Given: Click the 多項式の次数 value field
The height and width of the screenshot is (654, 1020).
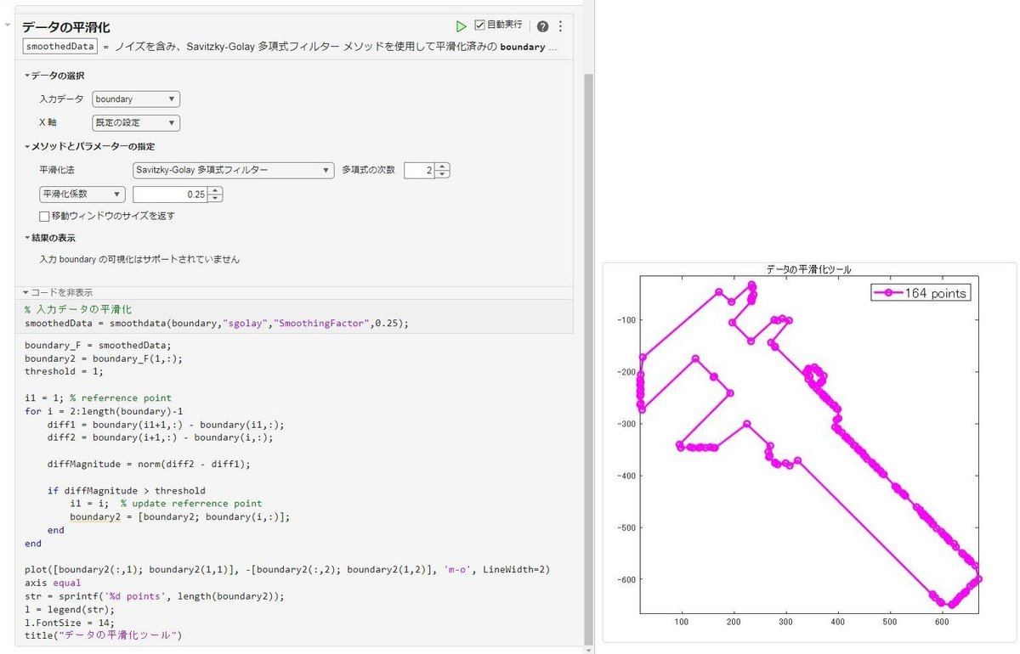Looking at the screenshot, I should point(419,170).
